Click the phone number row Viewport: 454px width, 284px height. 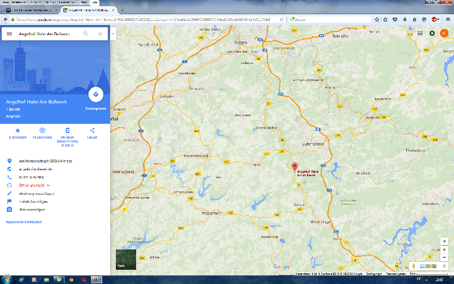pos(31,177)
